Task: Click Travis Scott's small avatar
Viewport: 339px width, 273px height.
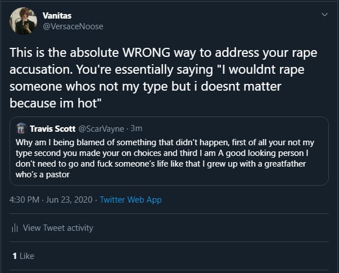Action: click(22, 128)
